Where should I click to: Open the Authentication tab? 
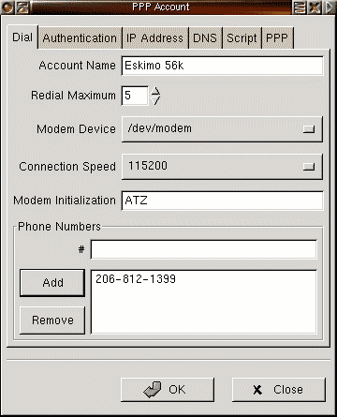[80, 38]
